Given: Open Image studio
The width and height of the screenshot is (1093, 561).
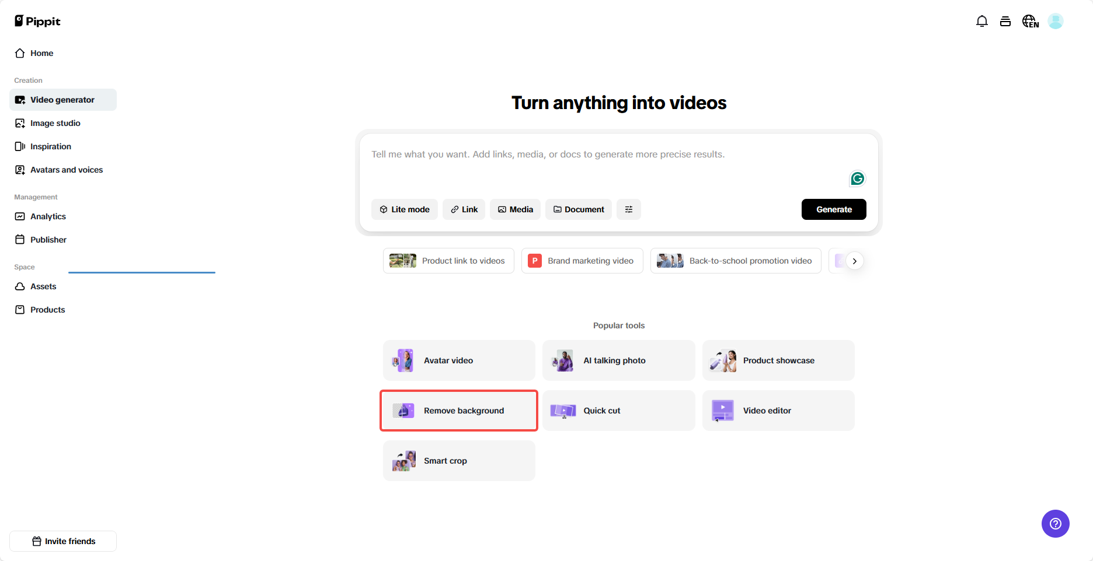Looking at the screenshot, I should click(63, 123).
